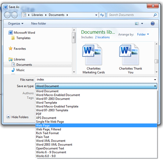Select Word 2003 XML Document type
Image resolution: width=163 pixels, height=161 pixels.
(96, 144)
